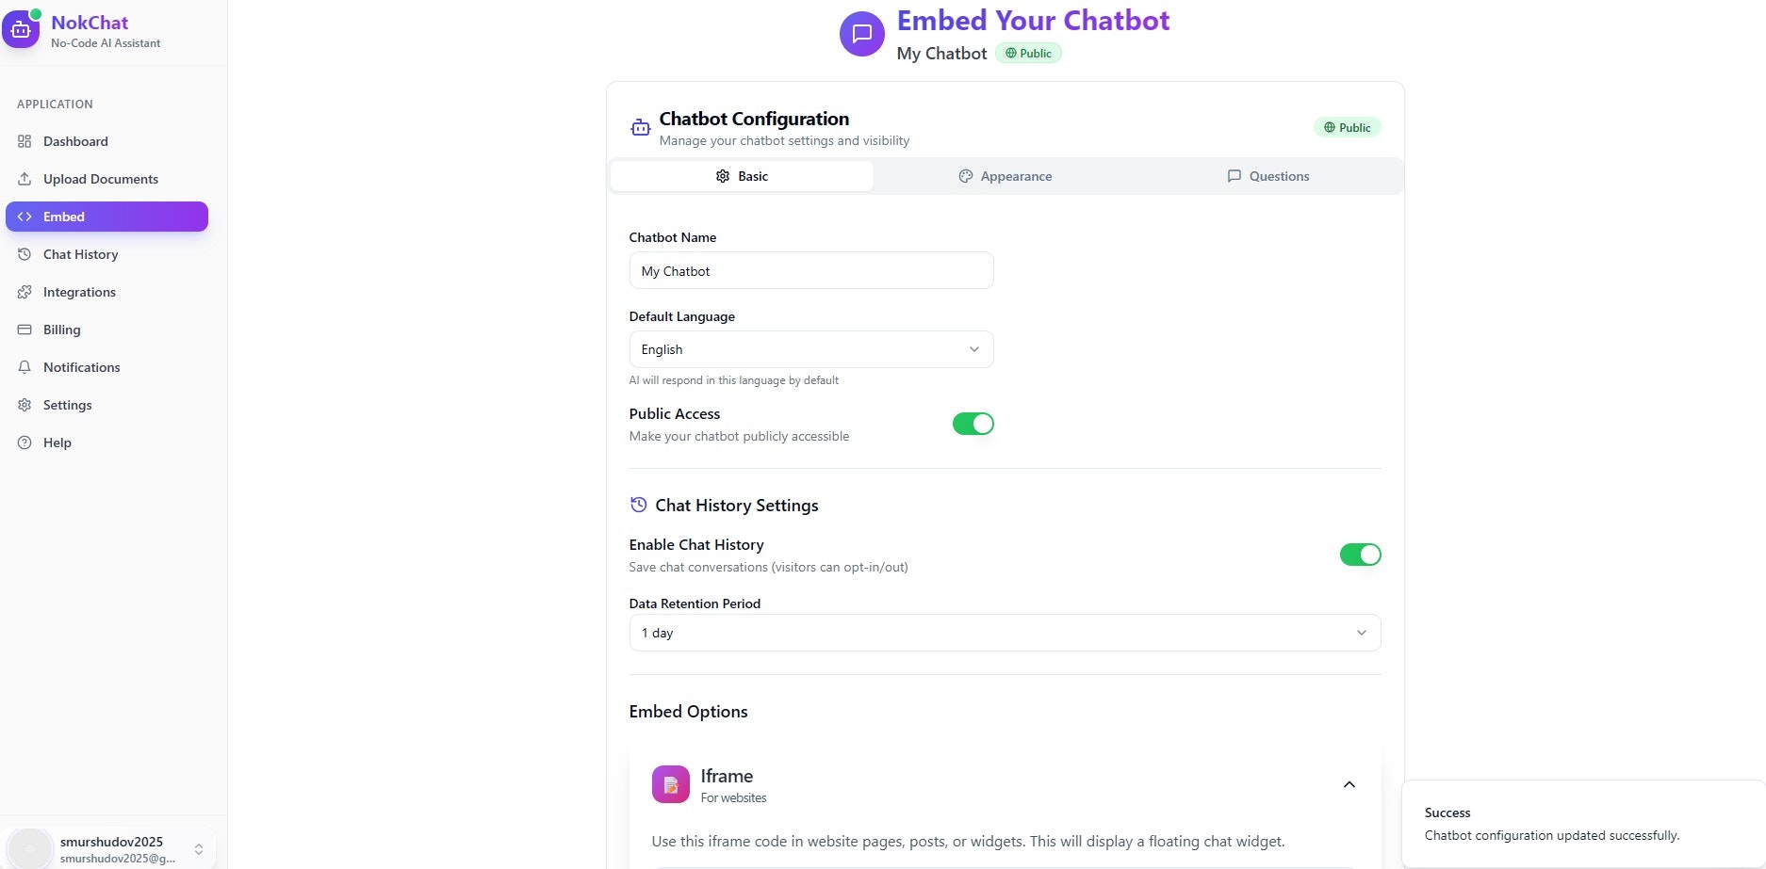
Task: Open the Help page
Action: [57, 443]
